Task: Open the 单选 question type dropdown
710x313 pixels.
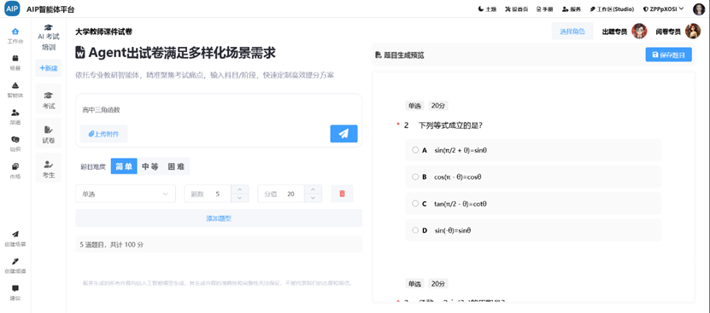Action: (126, 194)
